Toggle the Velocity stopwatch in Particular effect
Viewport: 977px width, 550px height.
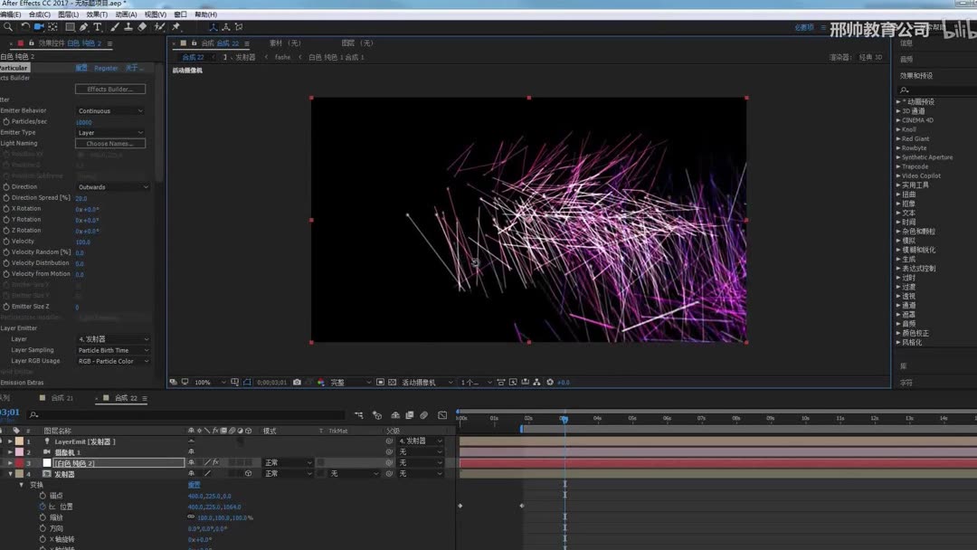click(6, 242)
